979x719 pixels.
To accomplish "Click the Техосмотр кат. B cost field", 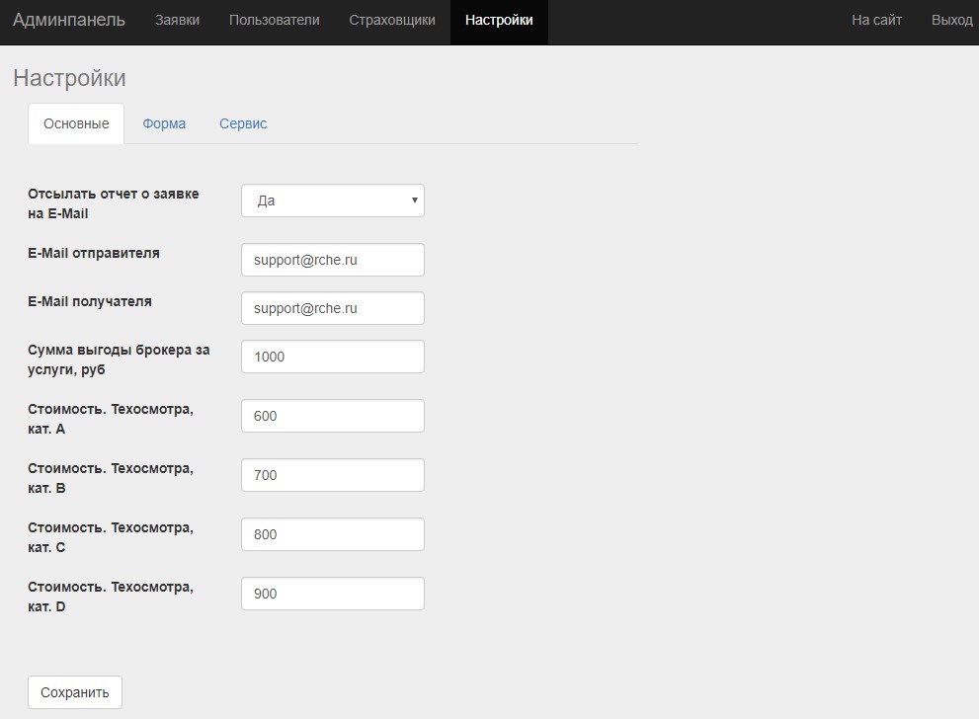I will [332, 475].
